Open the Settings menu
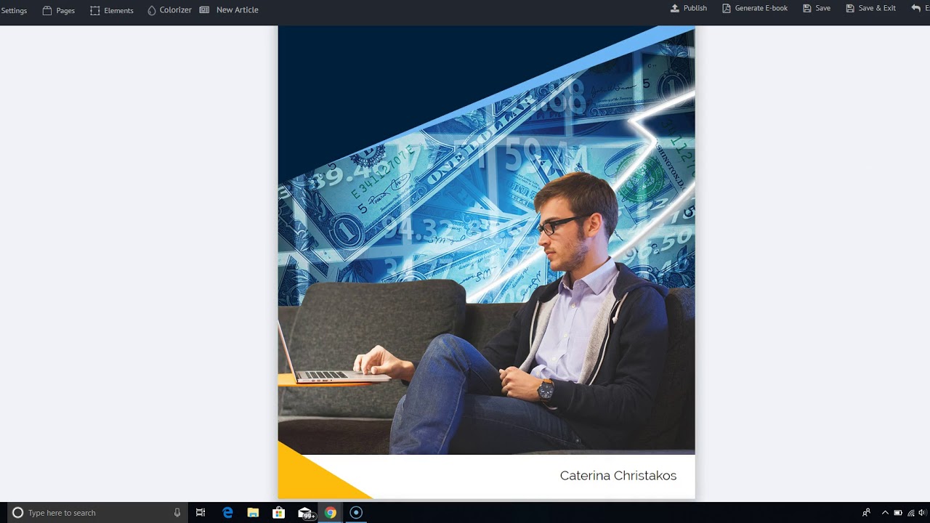Image resolution: width=930 pixels, height=523 pixels. (13, 10)
